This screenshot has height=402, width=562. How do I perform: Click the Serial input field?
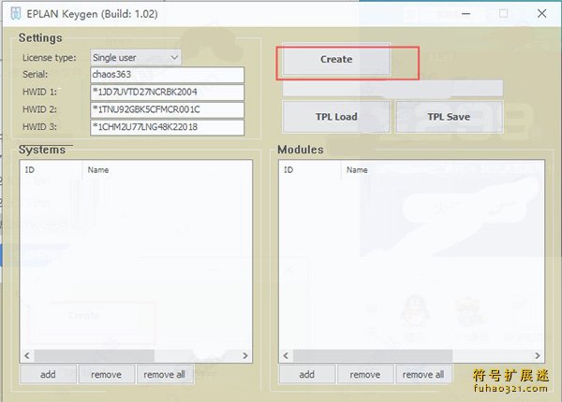tap(167, 75)
